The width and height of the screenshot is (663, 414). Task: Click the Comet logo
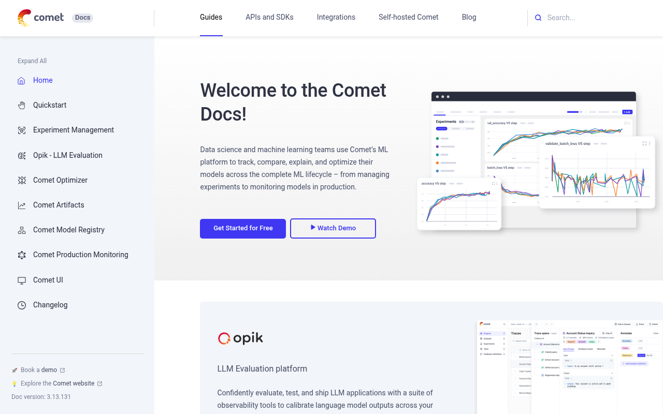click(40, 18)
